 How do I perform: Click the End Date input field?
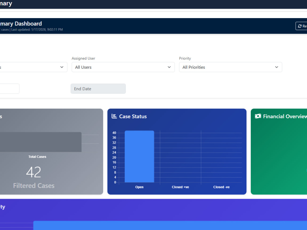coord(98,89)
